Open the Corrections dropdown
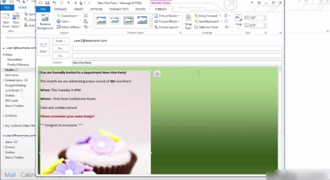The width and height of the screenshot is (330, 180). click(68, 16)
